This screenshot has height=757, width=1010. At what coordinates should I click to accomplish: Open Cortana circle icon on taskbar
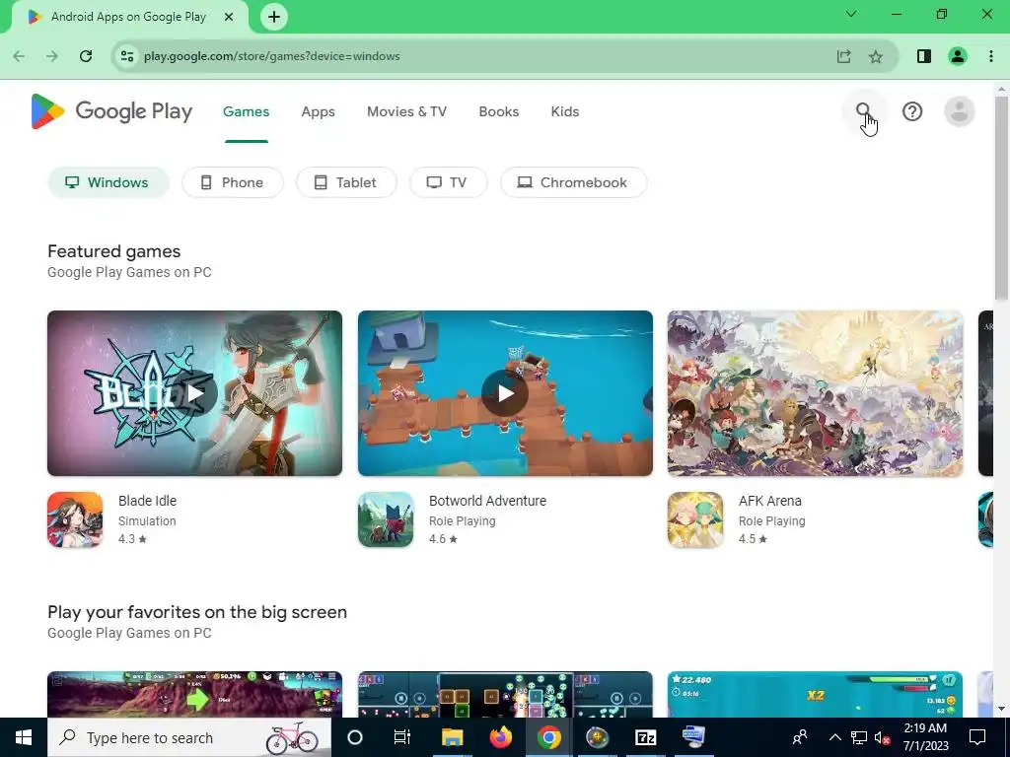tap(355, 737)
